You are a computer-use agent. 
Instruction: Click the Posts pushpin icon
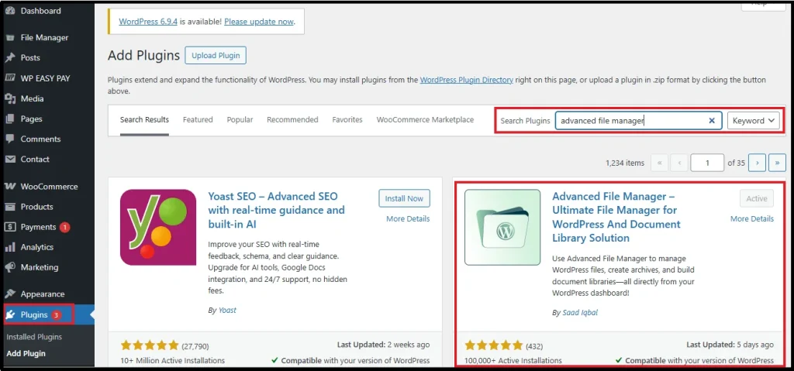click(x=10, y=57)
